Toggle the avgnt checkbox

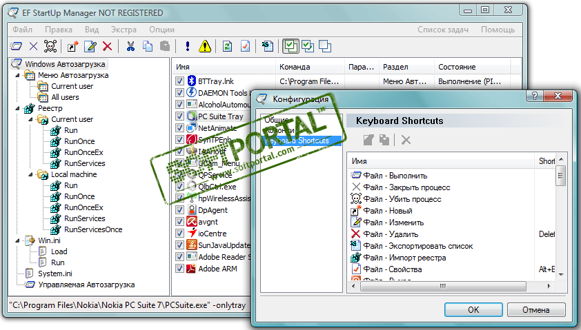point(179,222)
